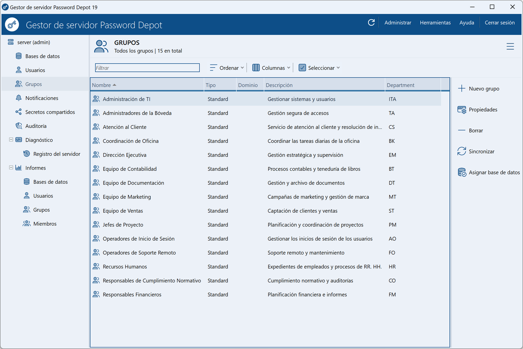The width and height of the screenshot is (523, 349).
Task: Select the Responsables Financieros group
Action: pyautogui.click(x=266, y=294)
